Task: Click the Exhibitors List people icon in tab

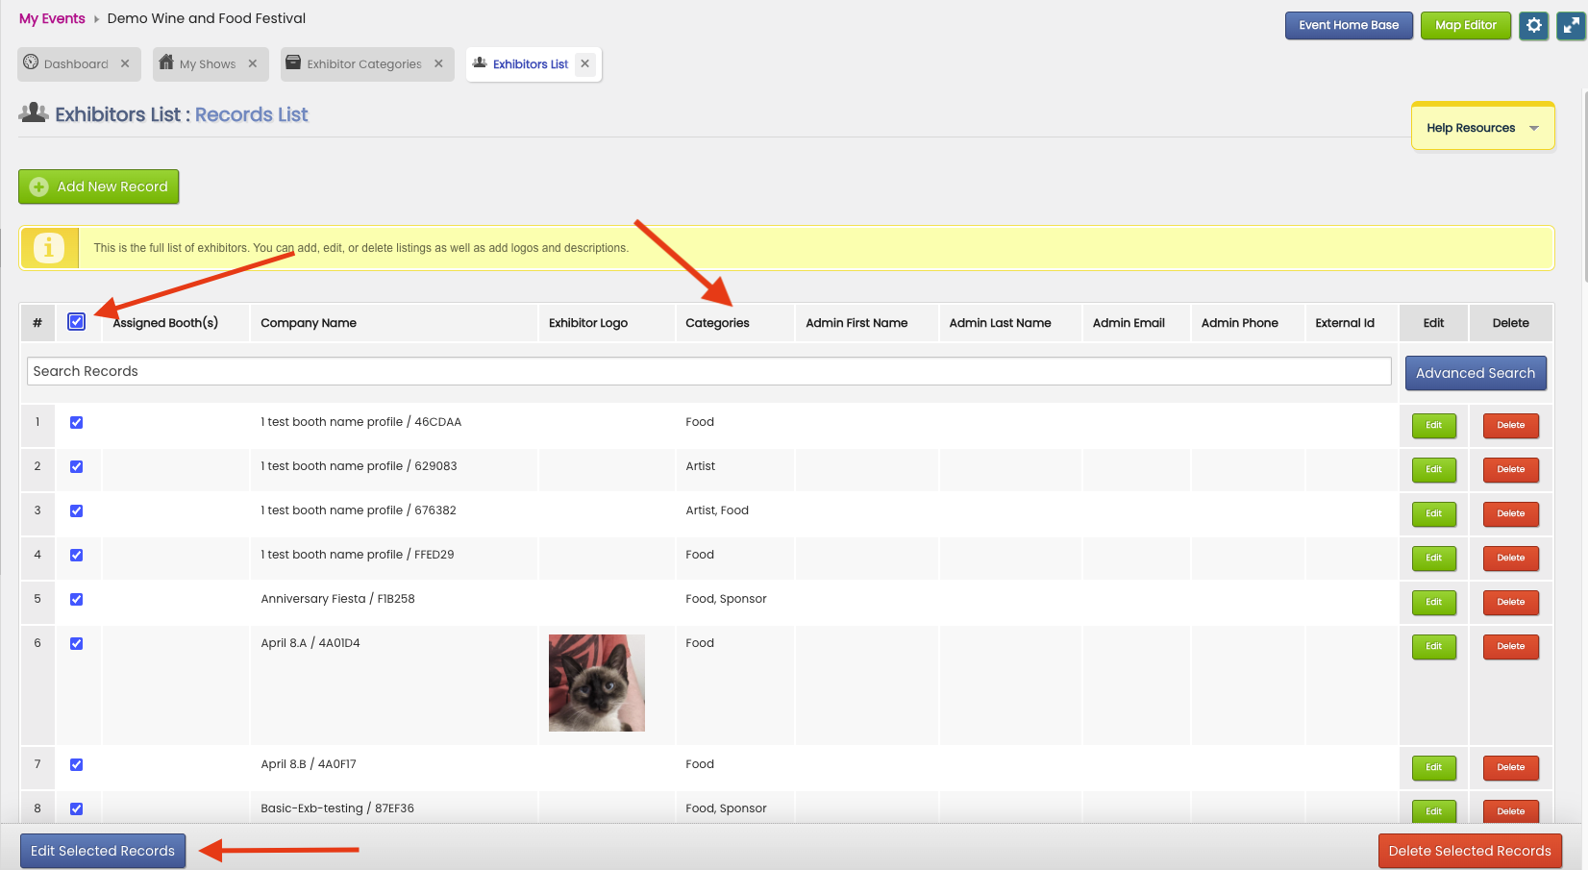Action: (x=480, y=62)
